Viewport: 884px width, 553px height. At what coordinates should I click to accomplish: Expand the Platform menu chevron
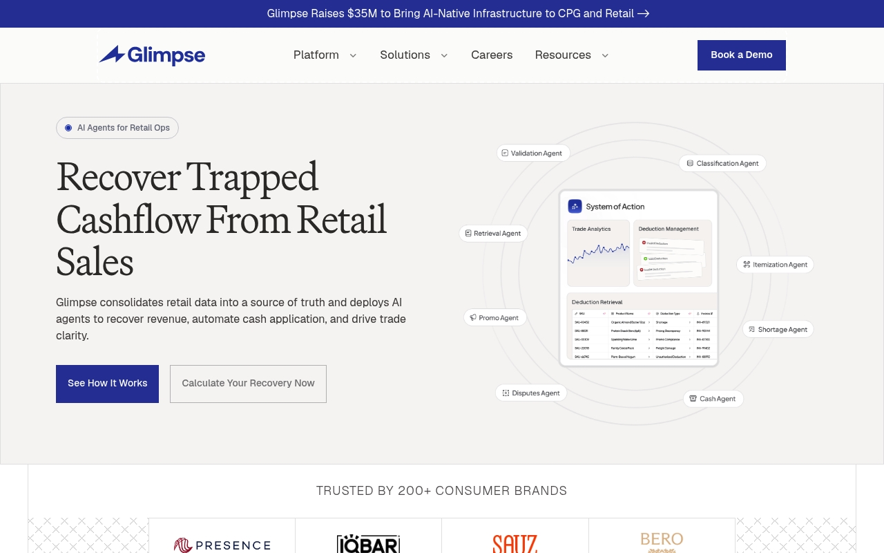click(353, 55)
